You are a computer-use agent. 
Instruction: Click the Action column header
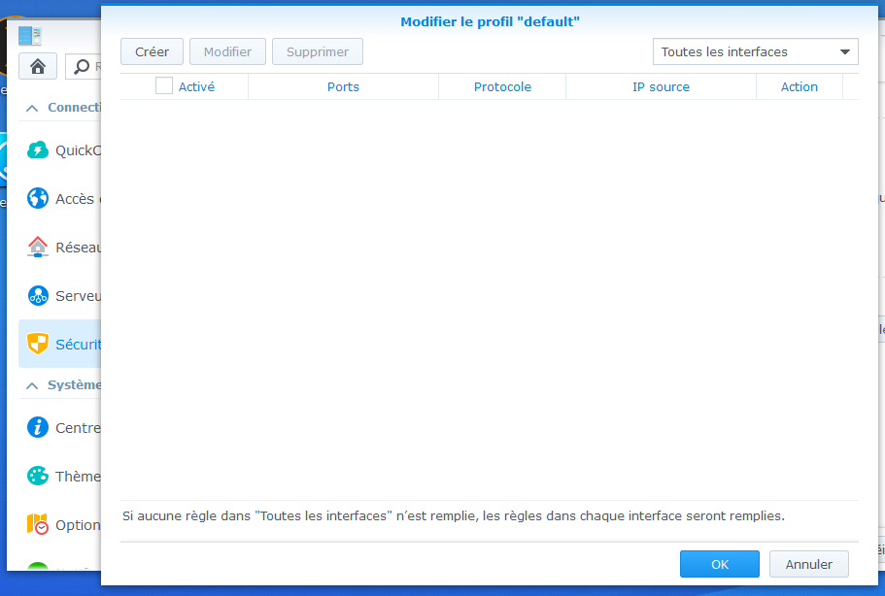(x=800, y=86)
